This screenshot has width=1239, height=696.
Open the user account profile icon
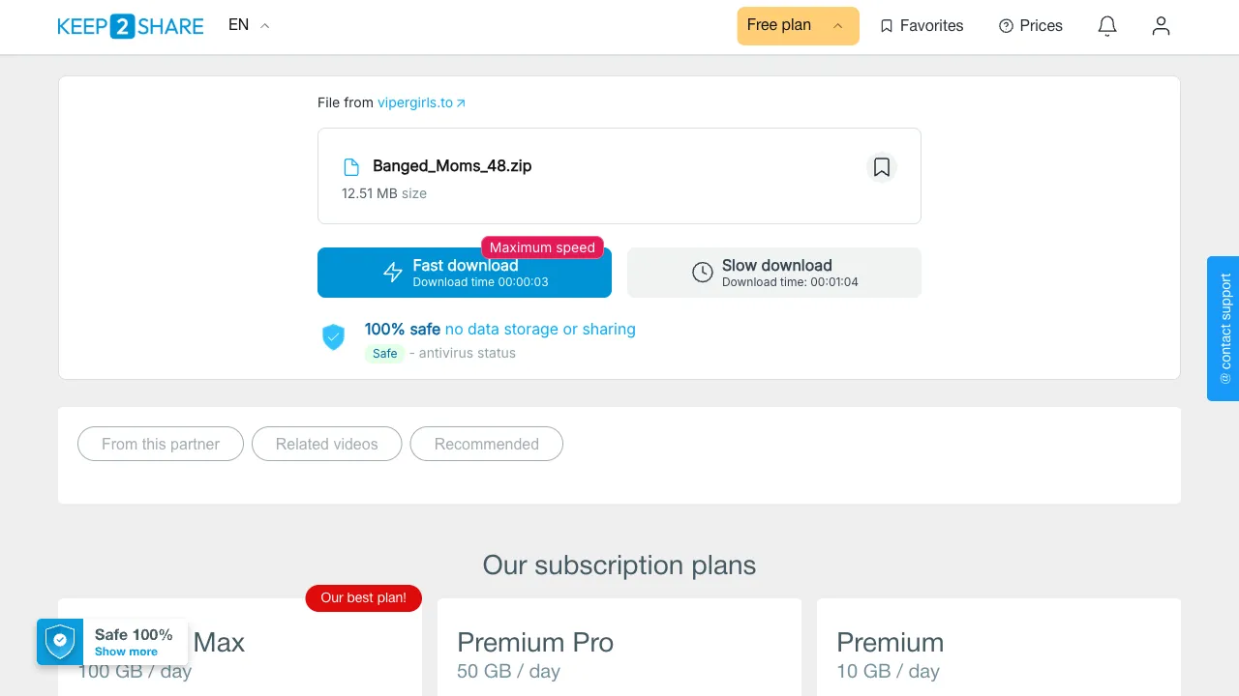(1161, 26)
